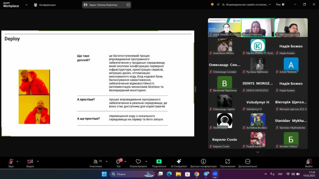Click Рожок Євген's participant tile

(258, 140)
